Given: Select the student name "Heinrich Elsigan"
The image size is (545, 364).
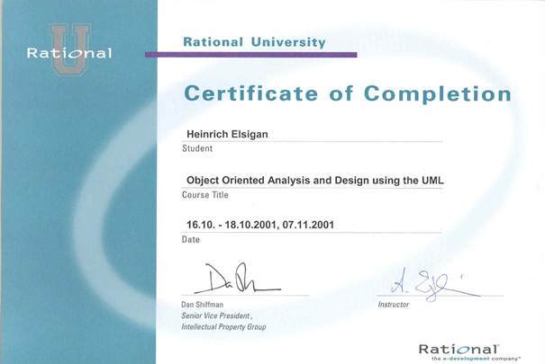Looking at the screenshot, I should [x=227, y=134].
